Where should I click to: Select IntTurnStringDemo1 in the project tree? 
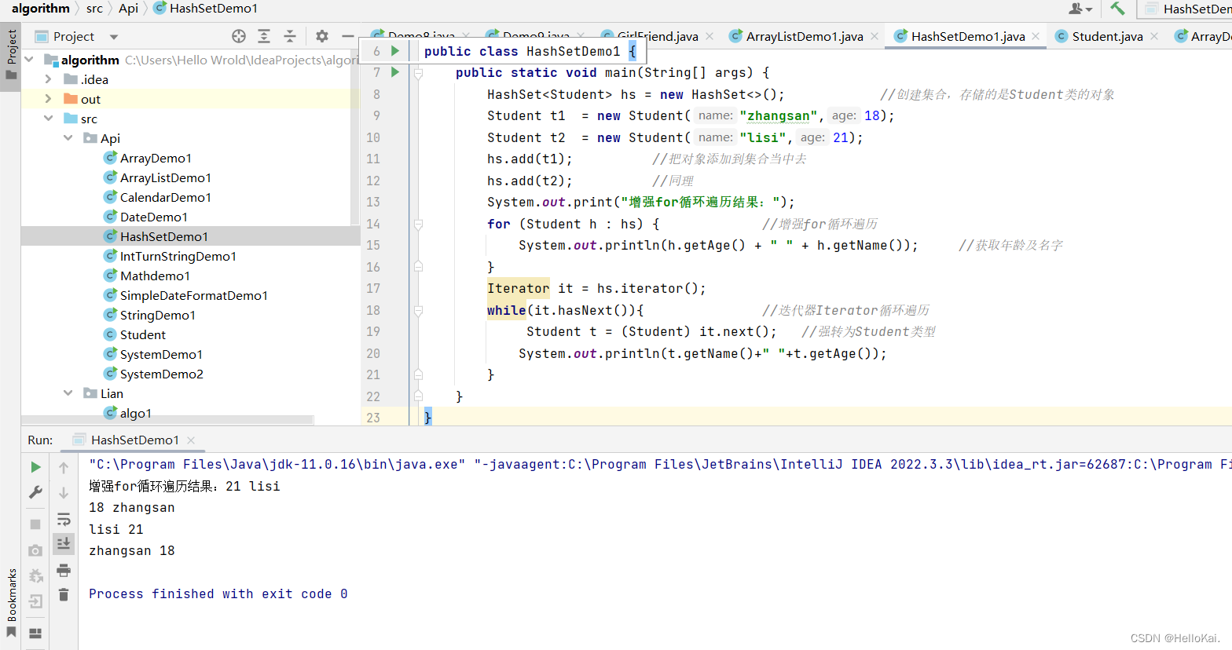(178, 256)
